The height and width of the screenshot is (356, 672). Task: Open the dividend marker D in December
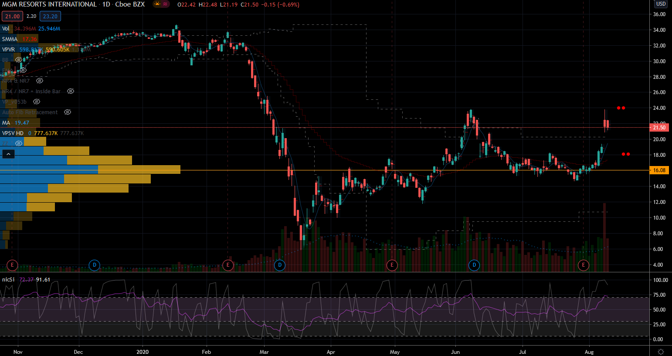[x=94, y=265]
